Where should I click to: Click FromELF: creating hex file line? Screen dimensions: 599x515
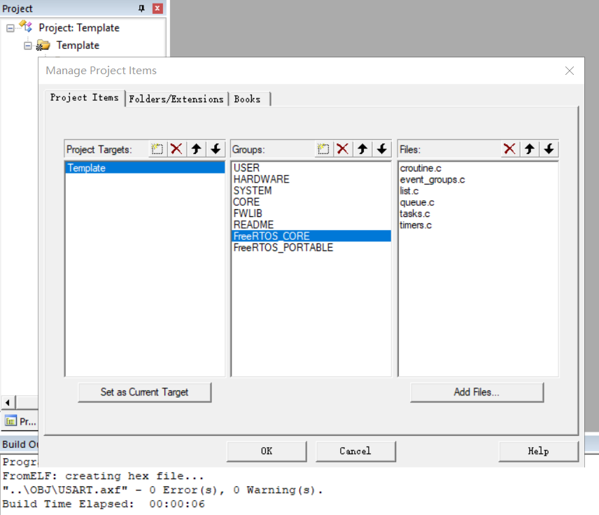[x=103, y=476]
